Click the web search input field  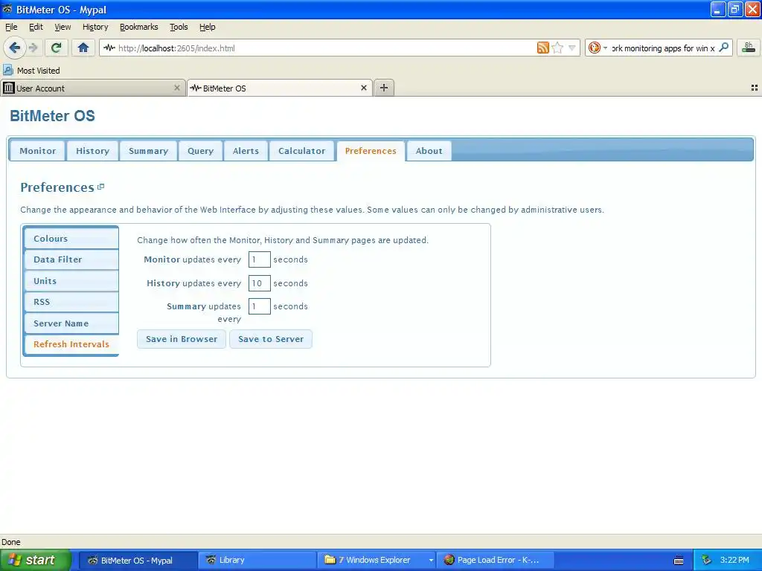pos(663,48)
